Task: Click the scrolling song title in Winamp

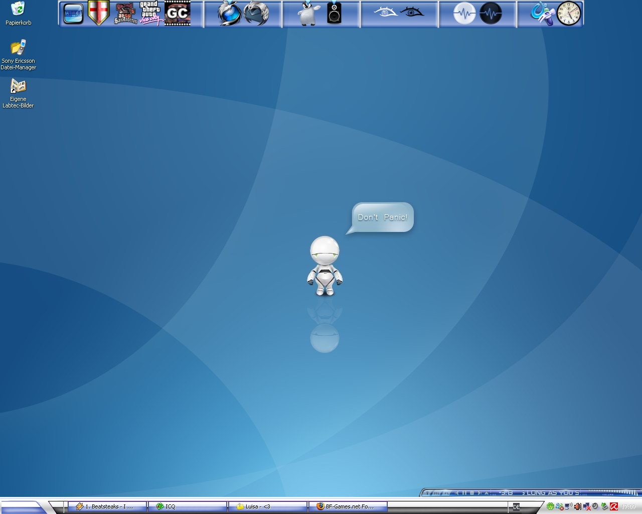Action: click(551, 493)
